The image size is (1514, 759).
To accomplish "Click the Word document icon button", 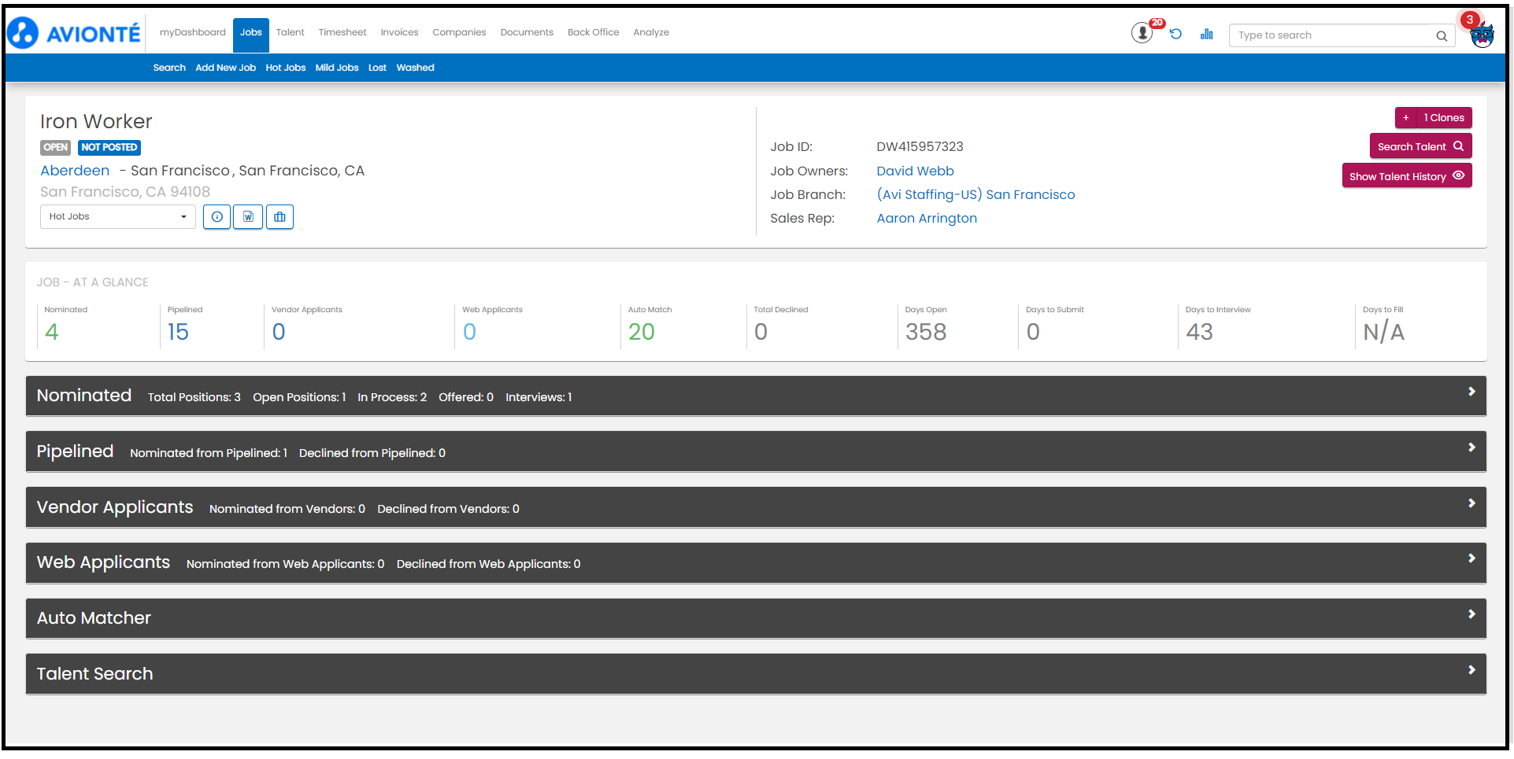I will coord(248,217).
